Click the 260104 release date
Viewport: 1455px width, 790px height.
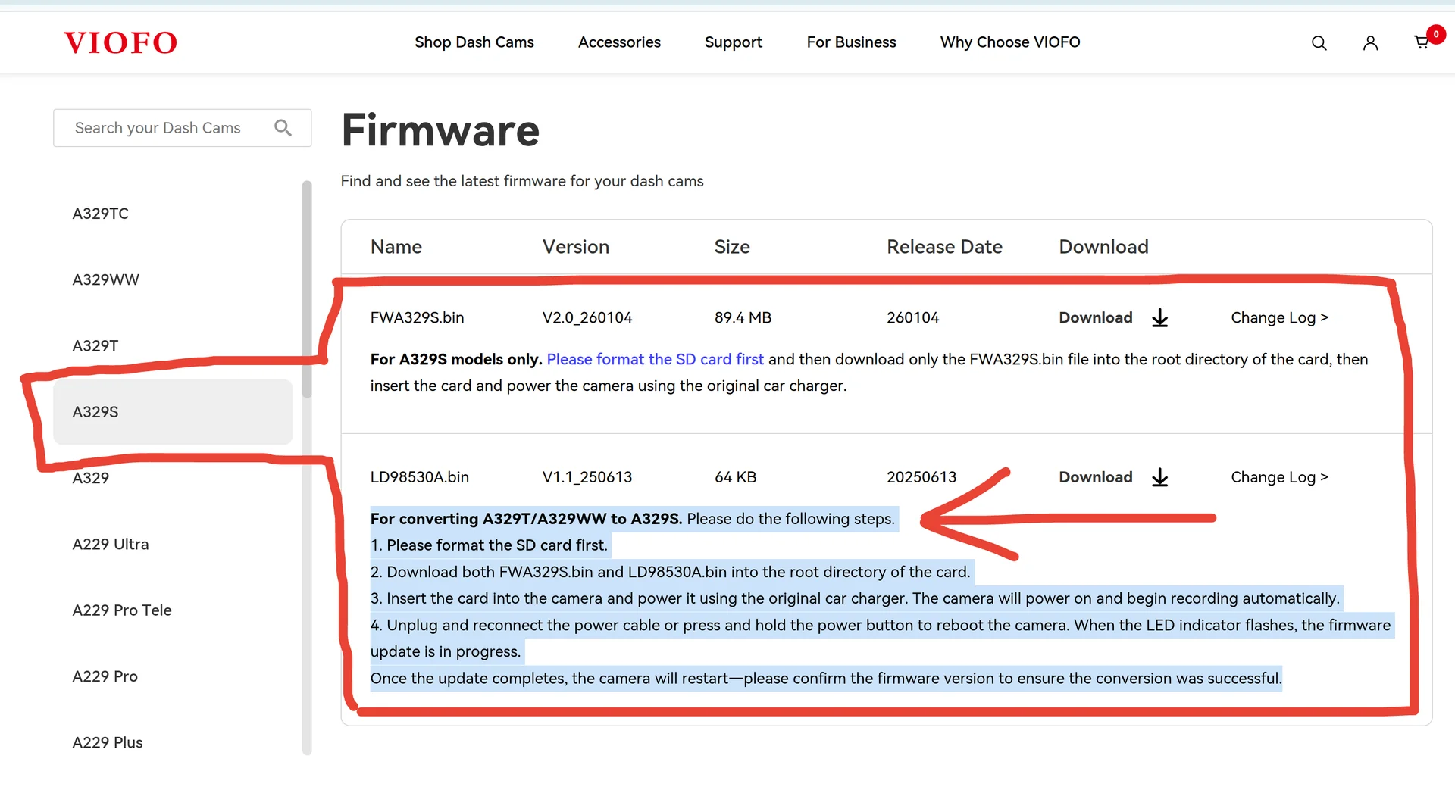(x=913, y=318)
